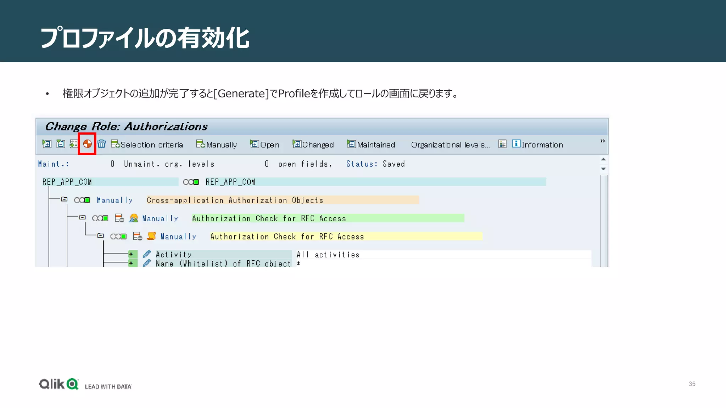
Task: Click deactivate icon on green RFC Access row
Action: (119, 218)
